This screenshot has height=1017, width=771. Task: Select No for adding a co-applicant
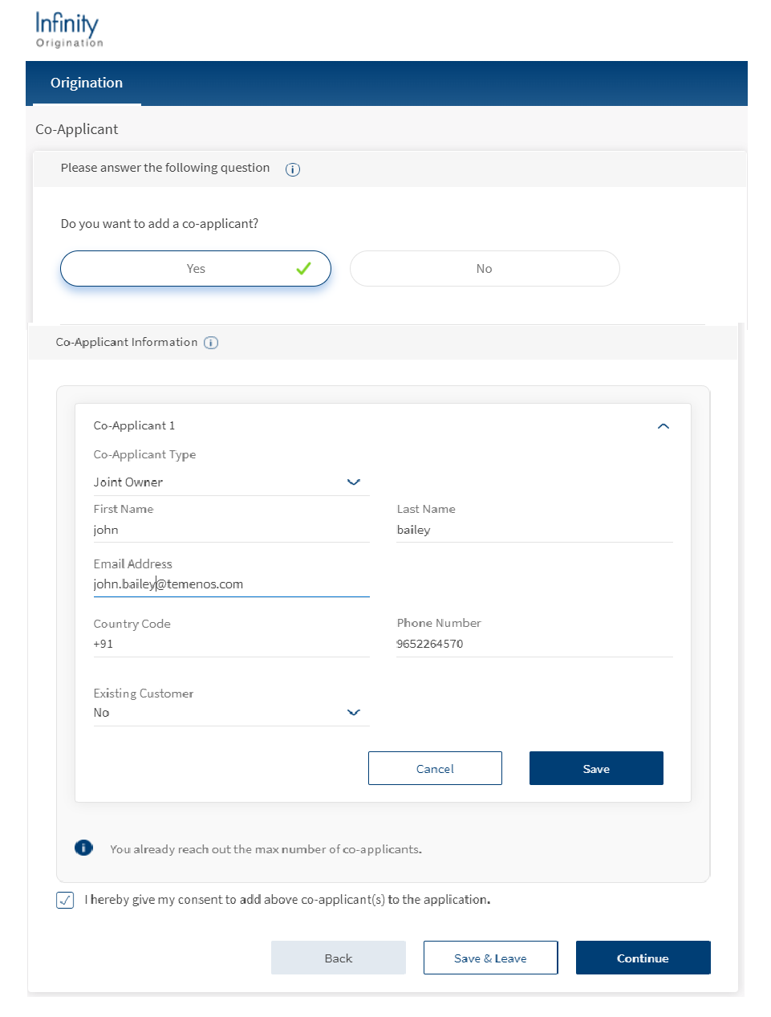pyautogui.click(x=485, y=269)
